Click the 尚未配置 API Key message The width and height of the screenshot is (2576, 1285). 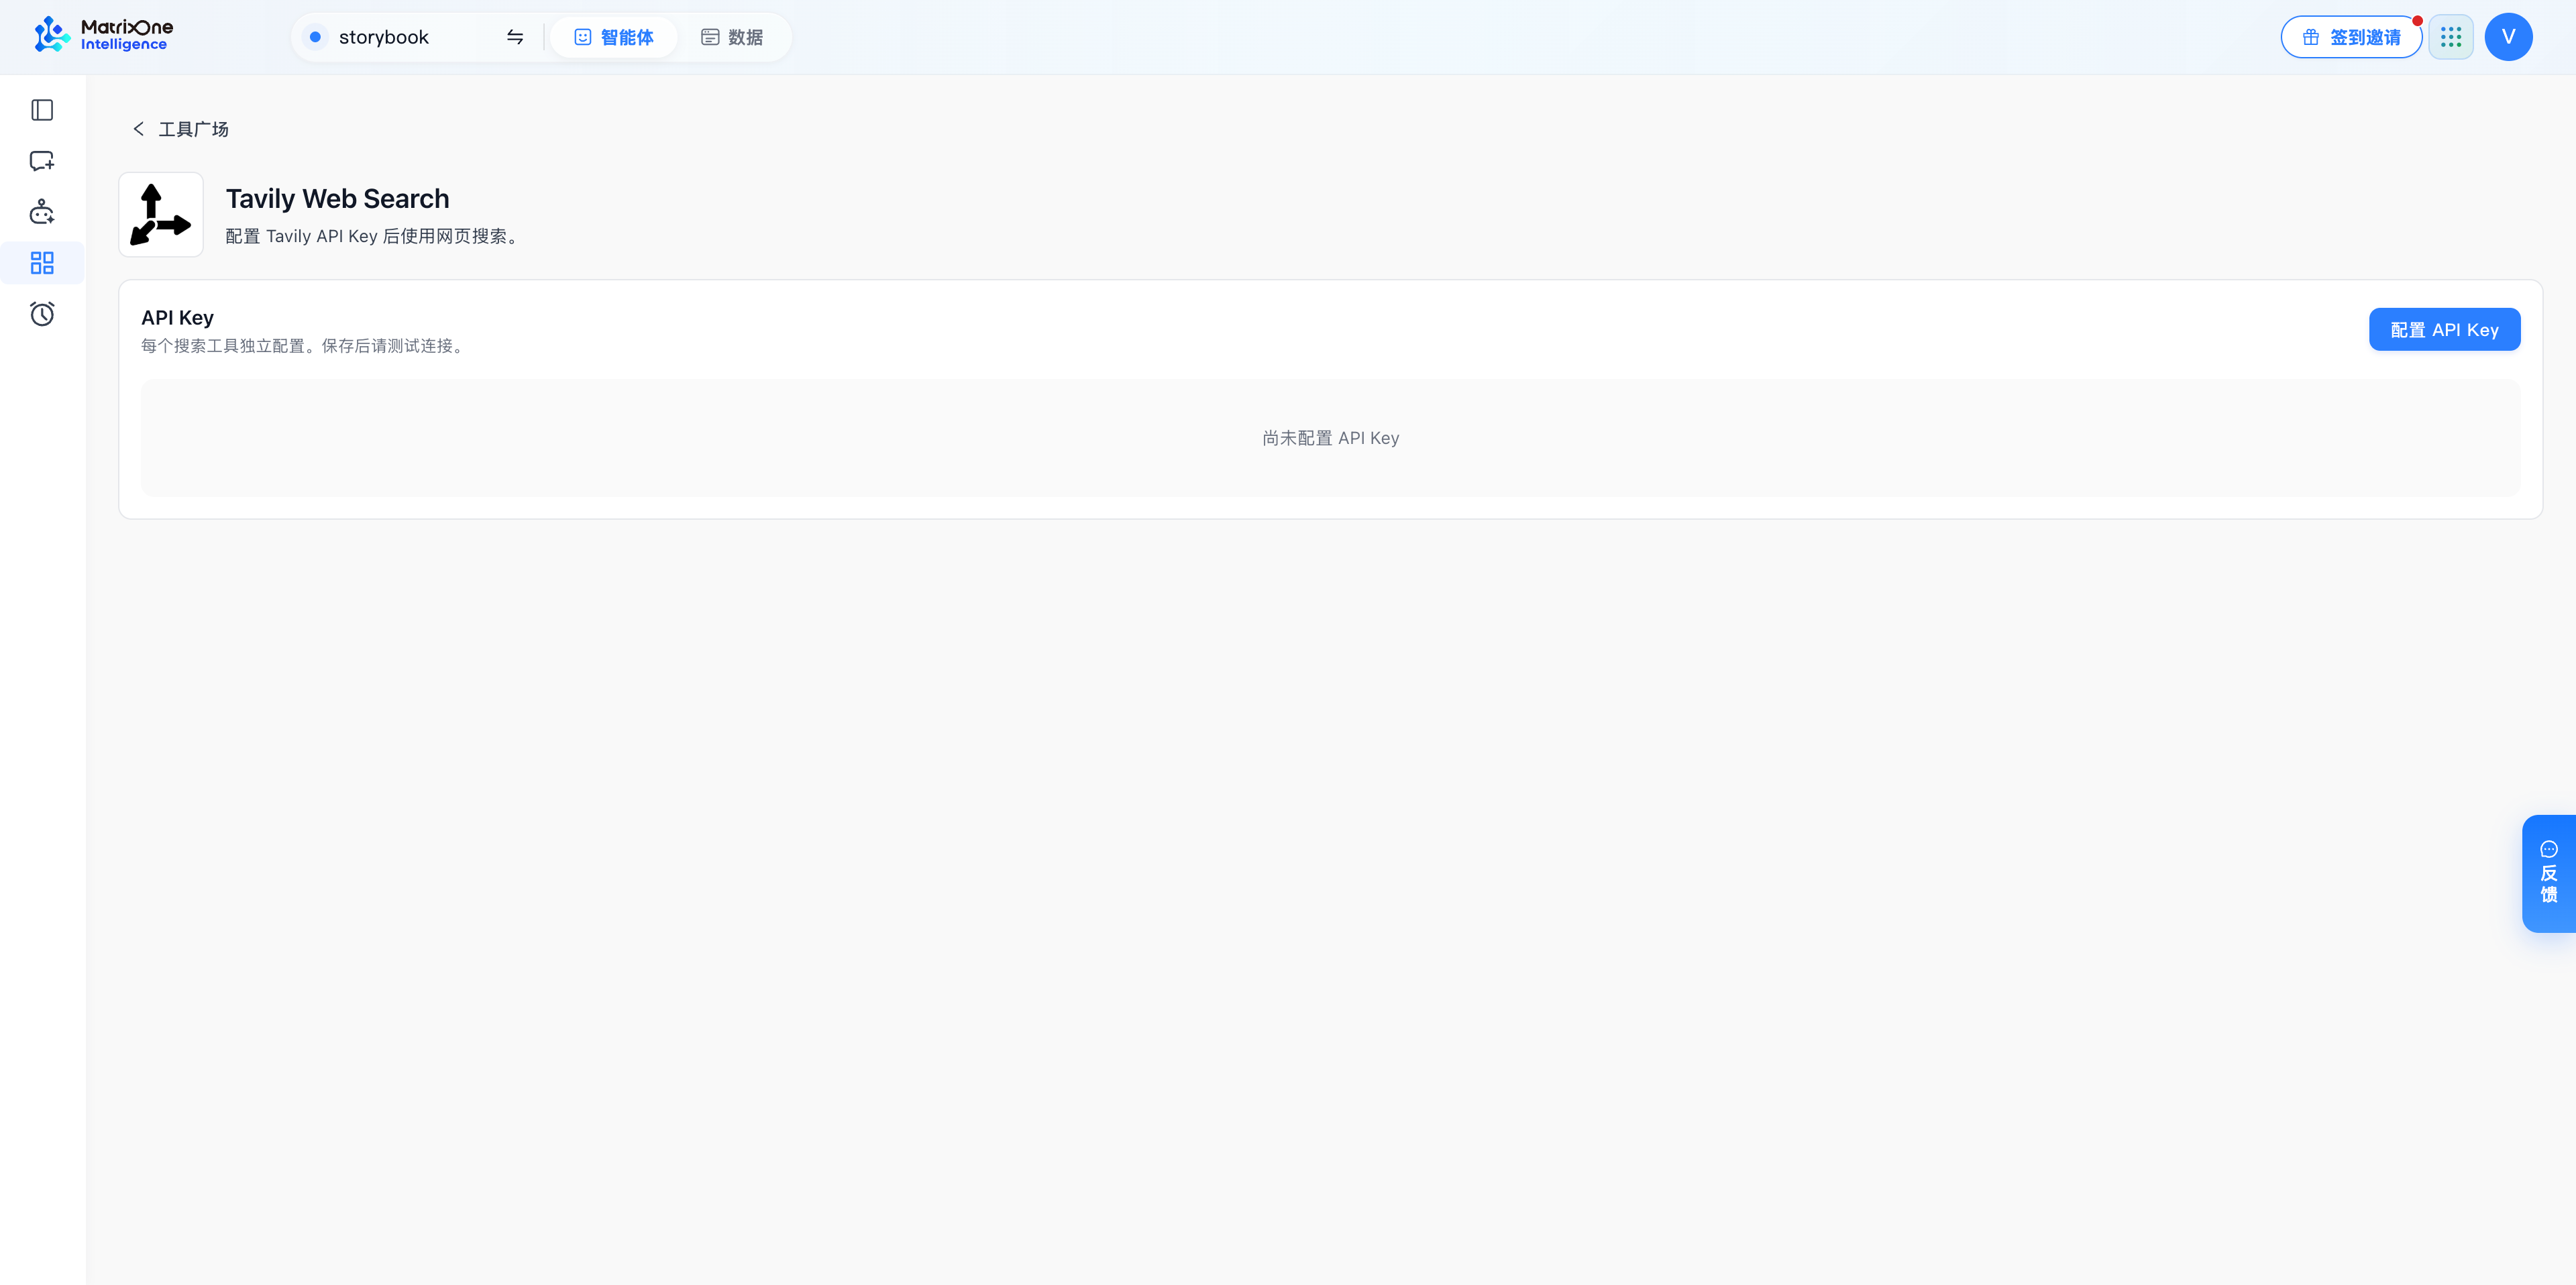tap(1330, 438)
